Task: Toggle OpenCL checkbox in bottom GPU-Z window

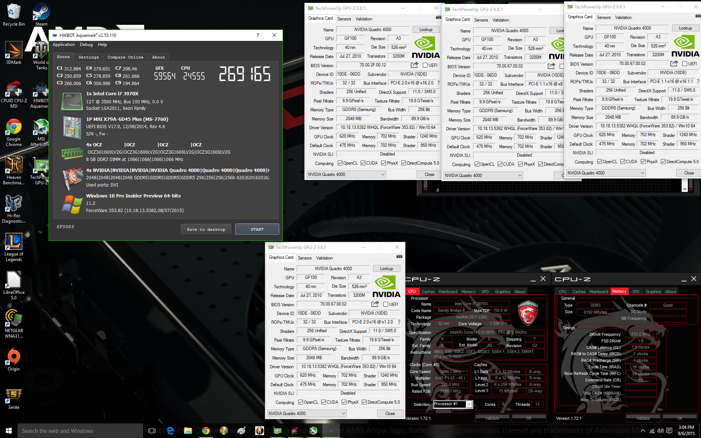Action: pos(300,402)
